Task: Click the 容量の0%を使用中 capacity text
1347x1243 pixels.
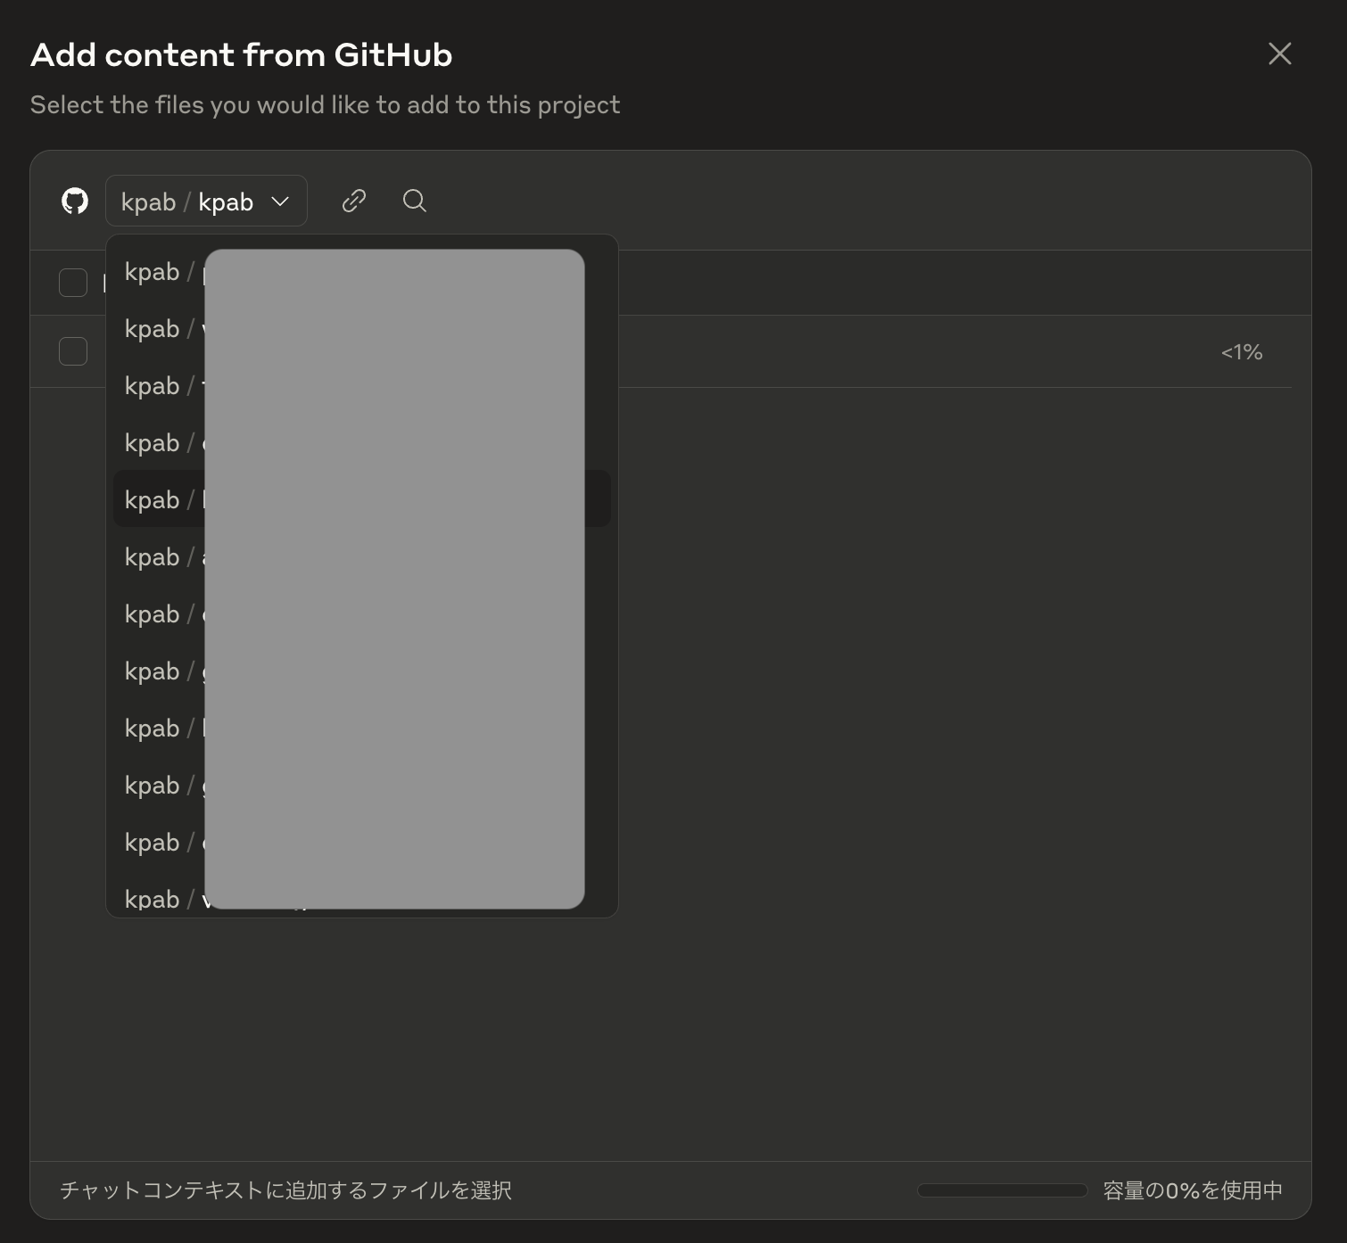Action: tap(1193, 1190)
